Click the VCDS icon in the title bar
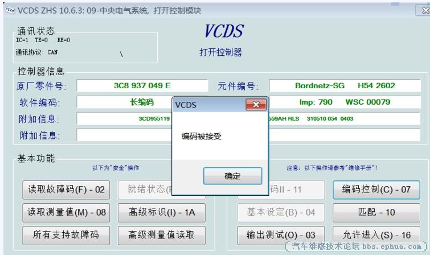 (10, 10)
